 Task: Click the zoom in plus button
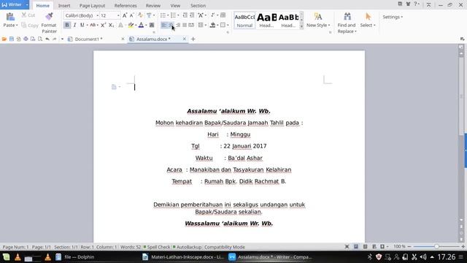463,247
